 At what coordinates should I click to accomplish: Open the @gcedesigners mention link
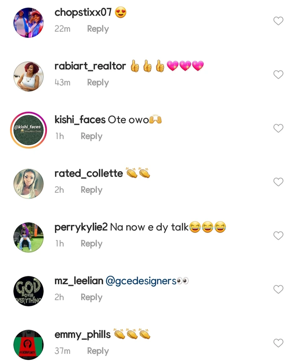(141, 281)
